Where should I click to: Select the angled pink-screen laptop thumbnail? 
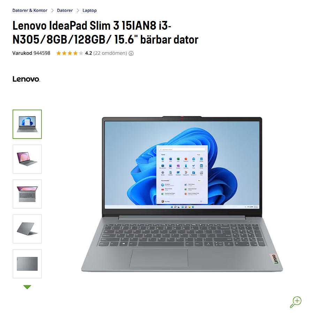tap(27, 159)
